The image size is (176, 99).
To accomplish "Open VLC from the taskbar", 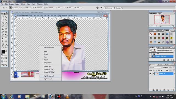I will pos(67,97).
